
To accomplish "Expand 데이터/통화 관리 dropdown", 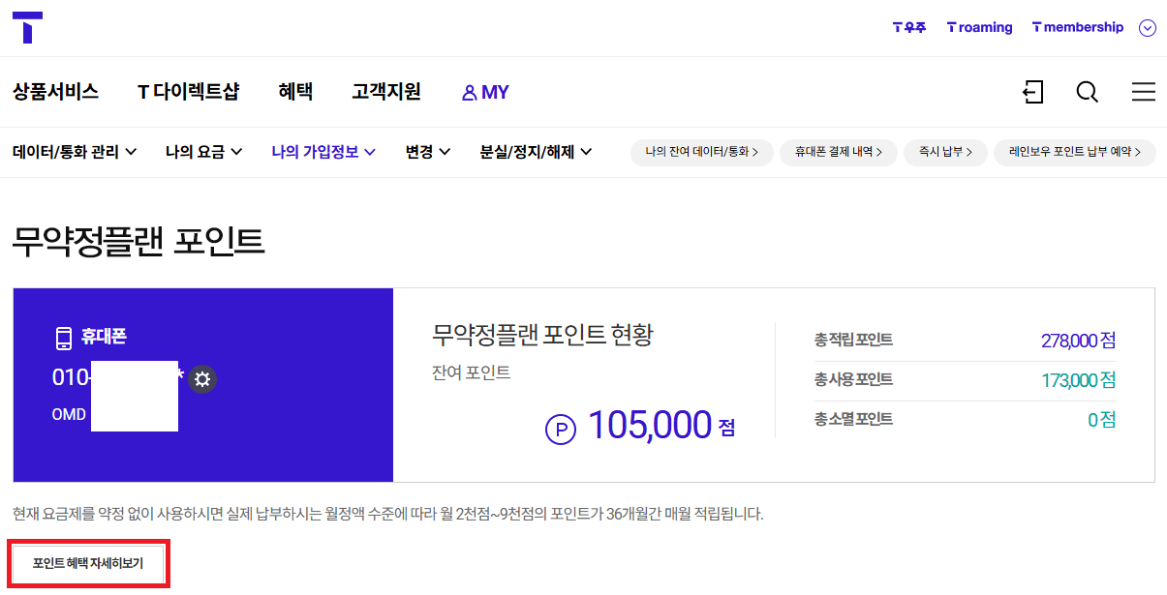I will coord(75,152).
